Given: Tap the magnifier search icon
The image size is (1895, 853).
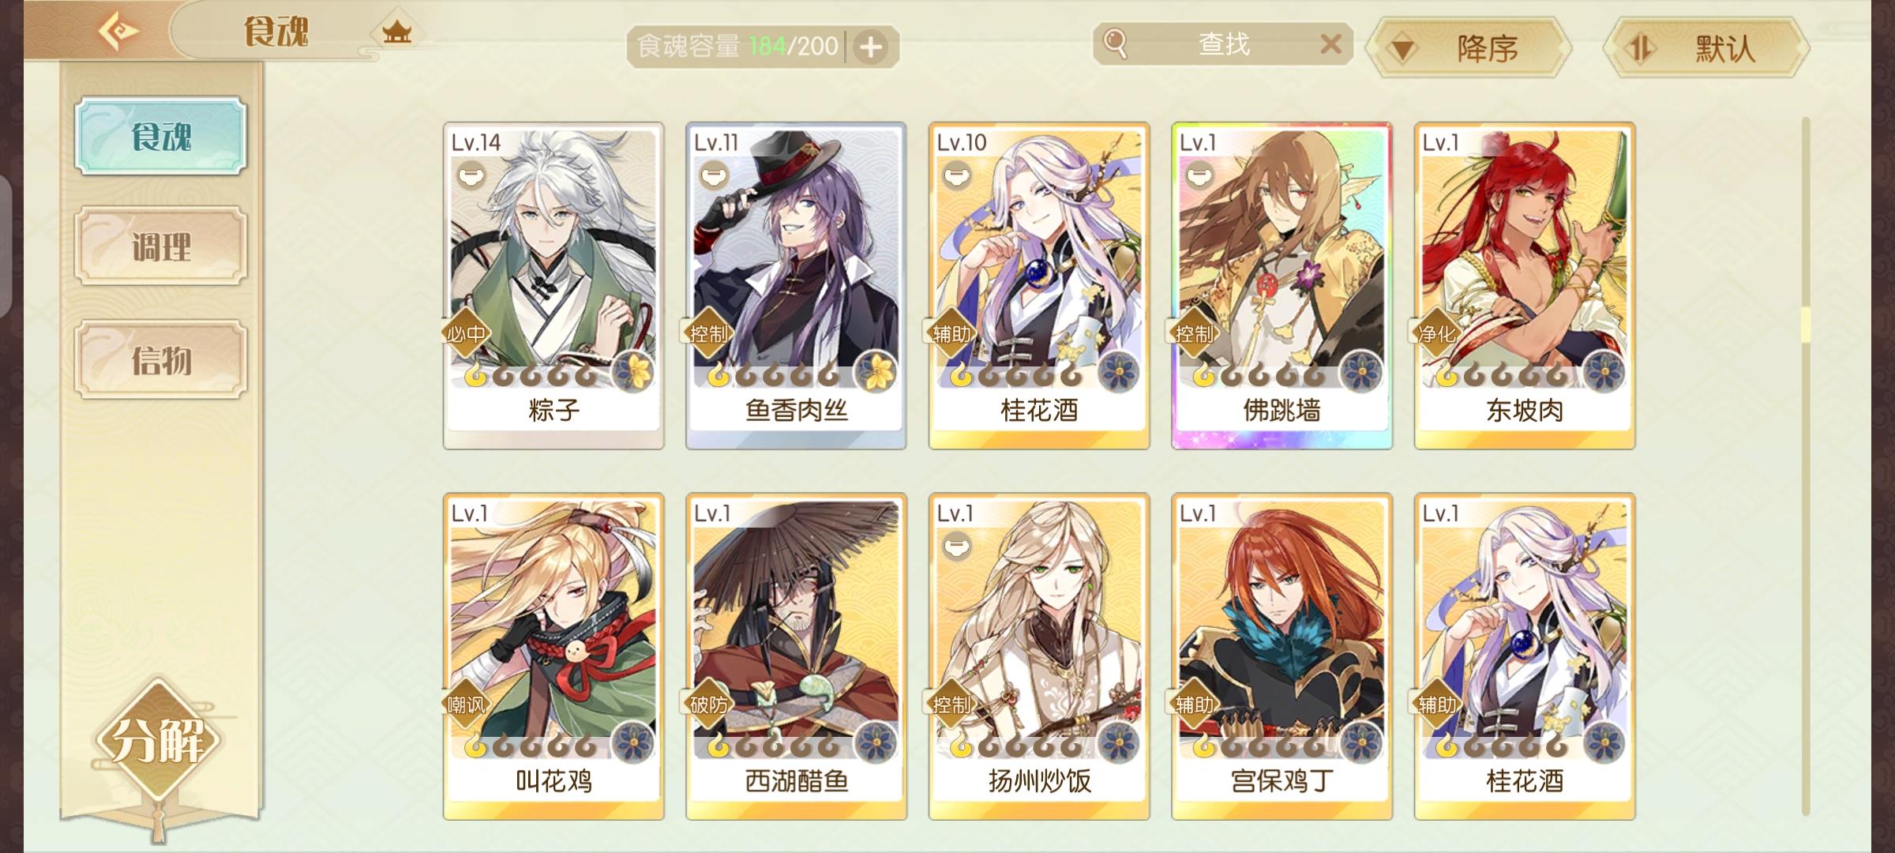Looking at the screenshot, I should (1115, 43).
